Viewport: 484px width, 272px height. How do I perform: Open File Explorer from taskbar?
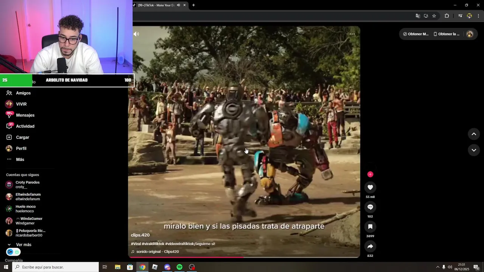[x=118, y=267]
